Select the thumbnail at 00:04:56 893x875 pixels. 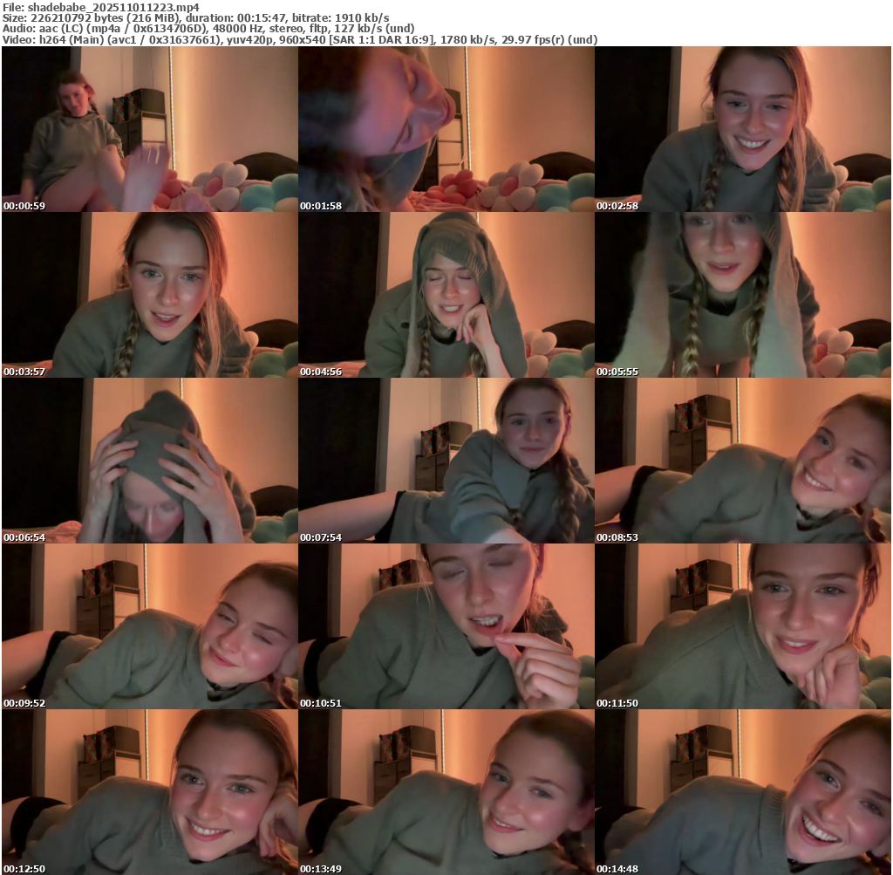point(446,295)
